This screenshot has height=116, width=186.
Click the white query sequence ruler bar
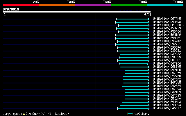point(77,12)
